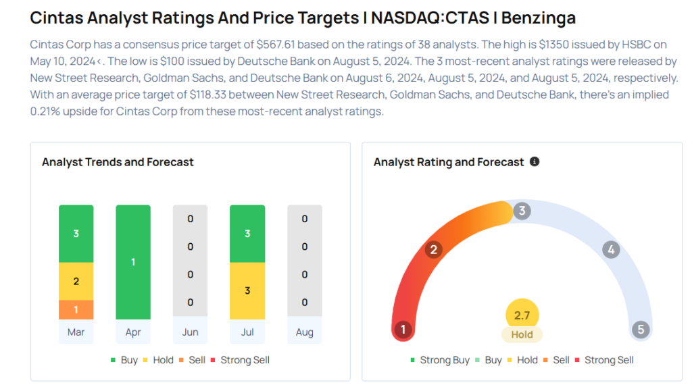The width and height of the screenshot is (692, 385).
Task: Click gauge marker number 4
Action: click(x=611, y=250)
